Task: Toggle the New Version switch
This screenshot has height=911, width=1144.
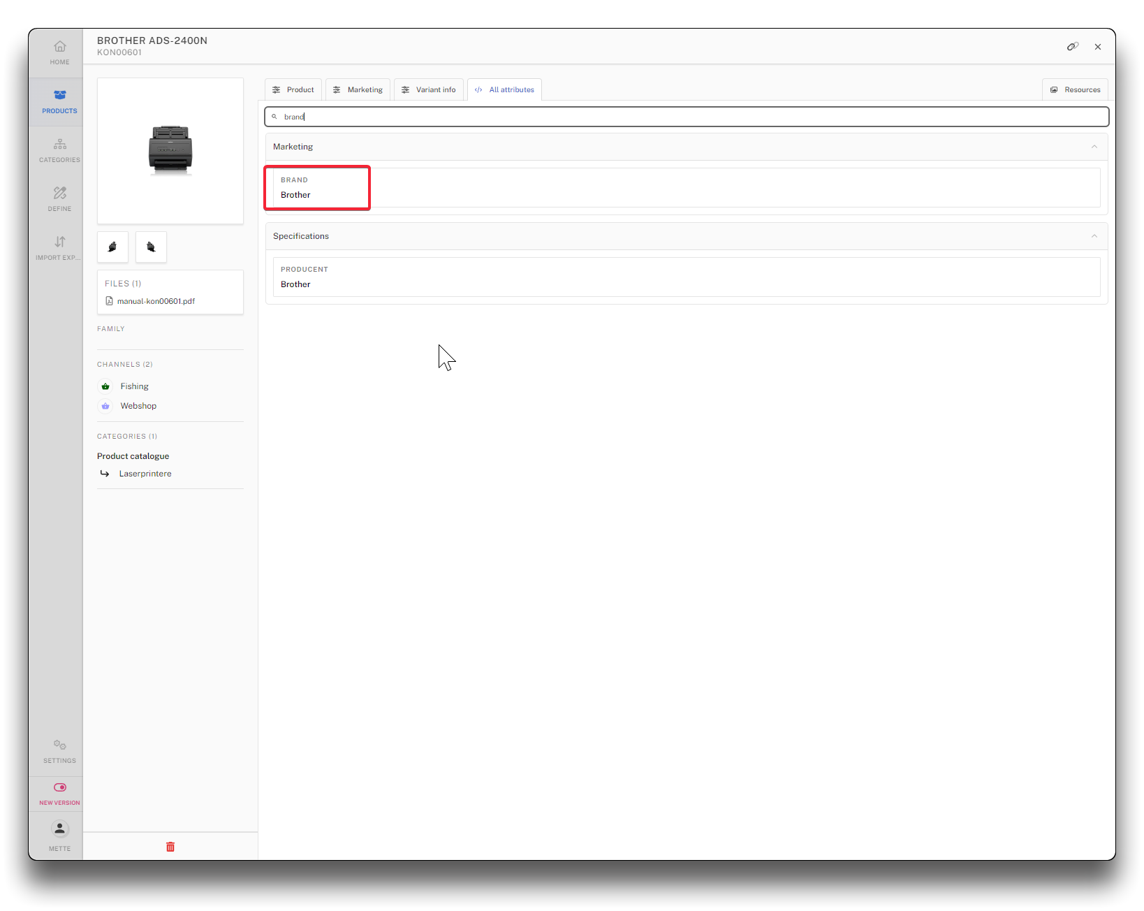Action: tap(59, 788)
